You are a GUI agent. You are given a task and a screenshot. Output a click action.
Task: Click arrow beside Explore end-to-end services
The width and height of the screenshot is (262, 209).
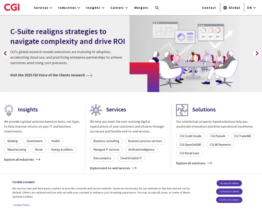[134, 168]
